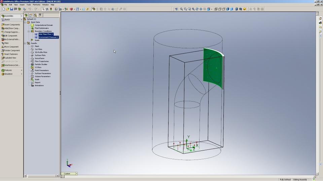Switch to the FeatureManager design tree tab
The image size is (323, 181).
26,15
